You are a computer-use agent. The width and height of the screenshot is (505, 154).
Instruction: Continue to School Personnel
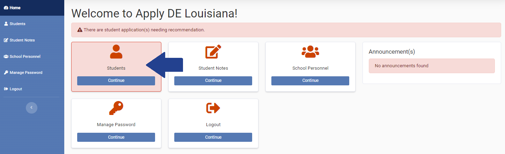[310, 80]
